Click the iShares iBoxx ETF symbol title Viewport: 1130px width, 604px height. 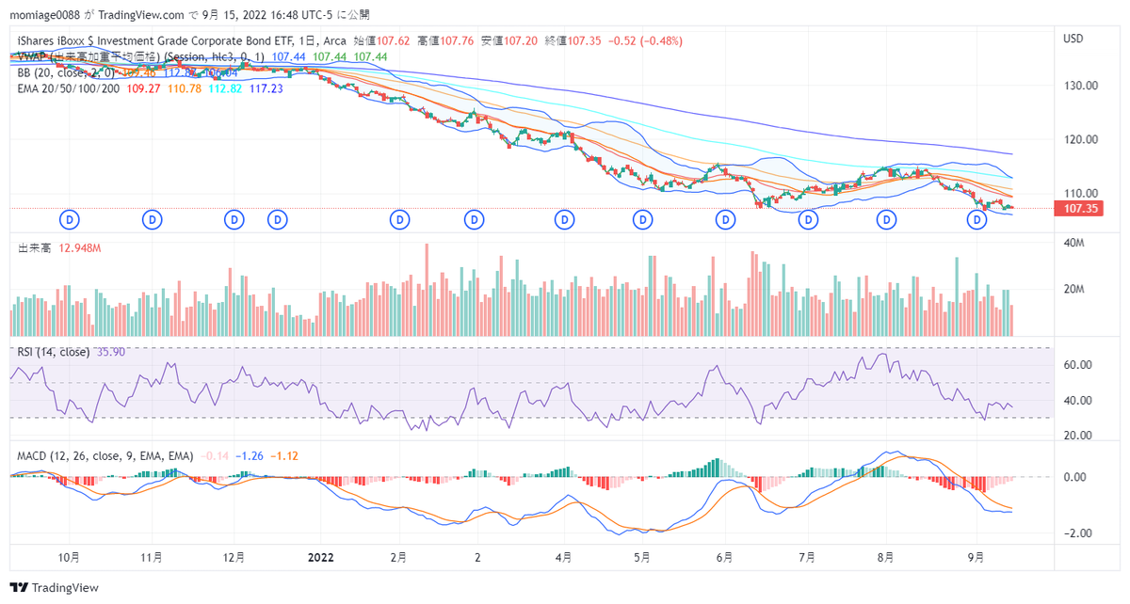pyautogui.click(x=182, y=41)
